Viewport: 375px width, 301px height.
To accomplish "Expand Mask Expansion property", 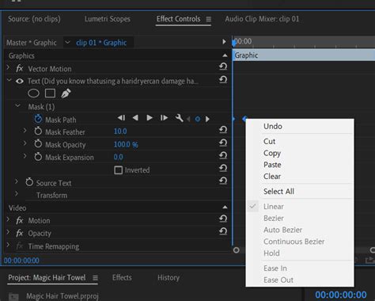I will click(x=25, y=156).
